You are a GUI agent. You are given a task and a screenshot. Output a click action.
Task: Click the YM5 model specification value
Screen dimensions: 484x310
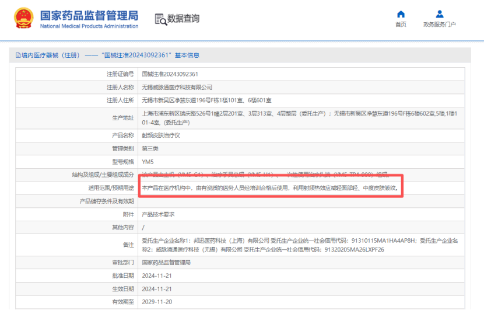point(148,162)
